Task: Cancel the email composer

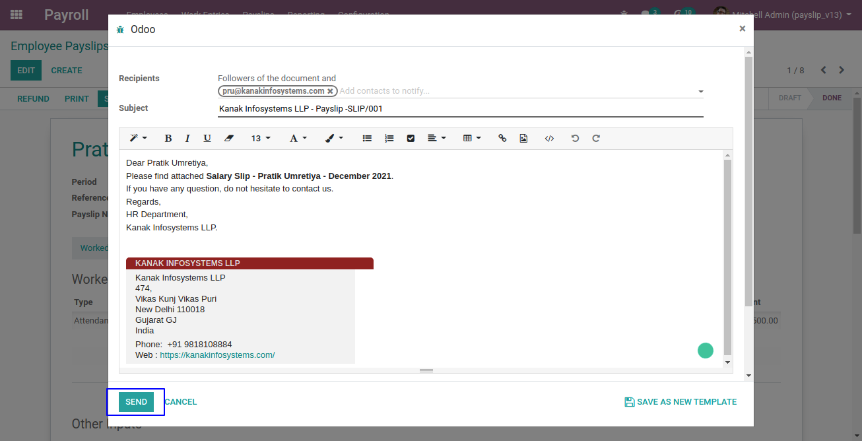Action: coord(181,402)
